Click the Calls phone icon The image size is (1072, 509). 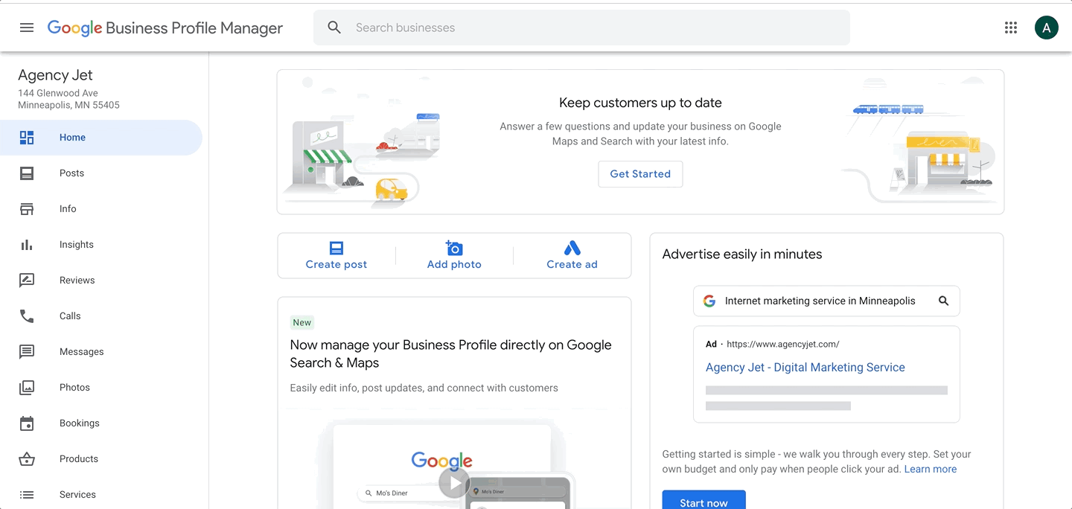pyautogui.click(x=27, y=316)
